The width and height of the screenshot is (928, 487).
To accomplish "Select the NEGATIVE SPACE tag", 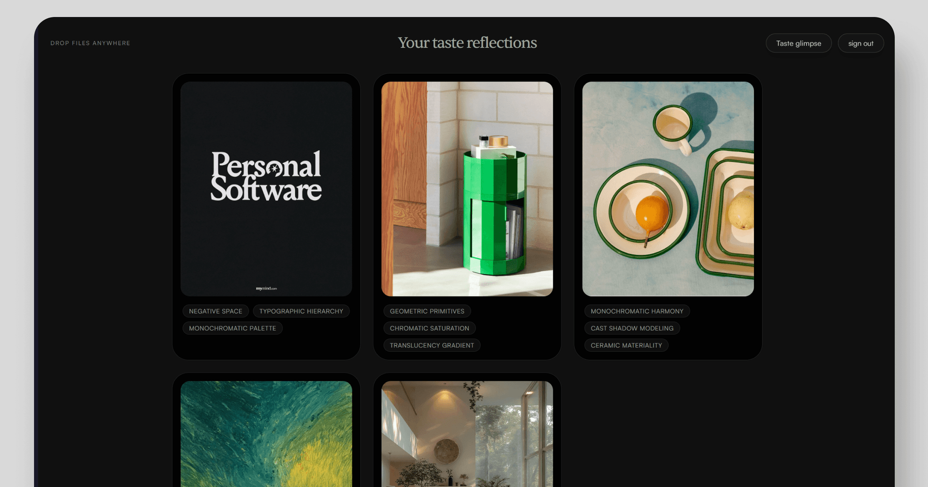I will click(x=216, y=311).
